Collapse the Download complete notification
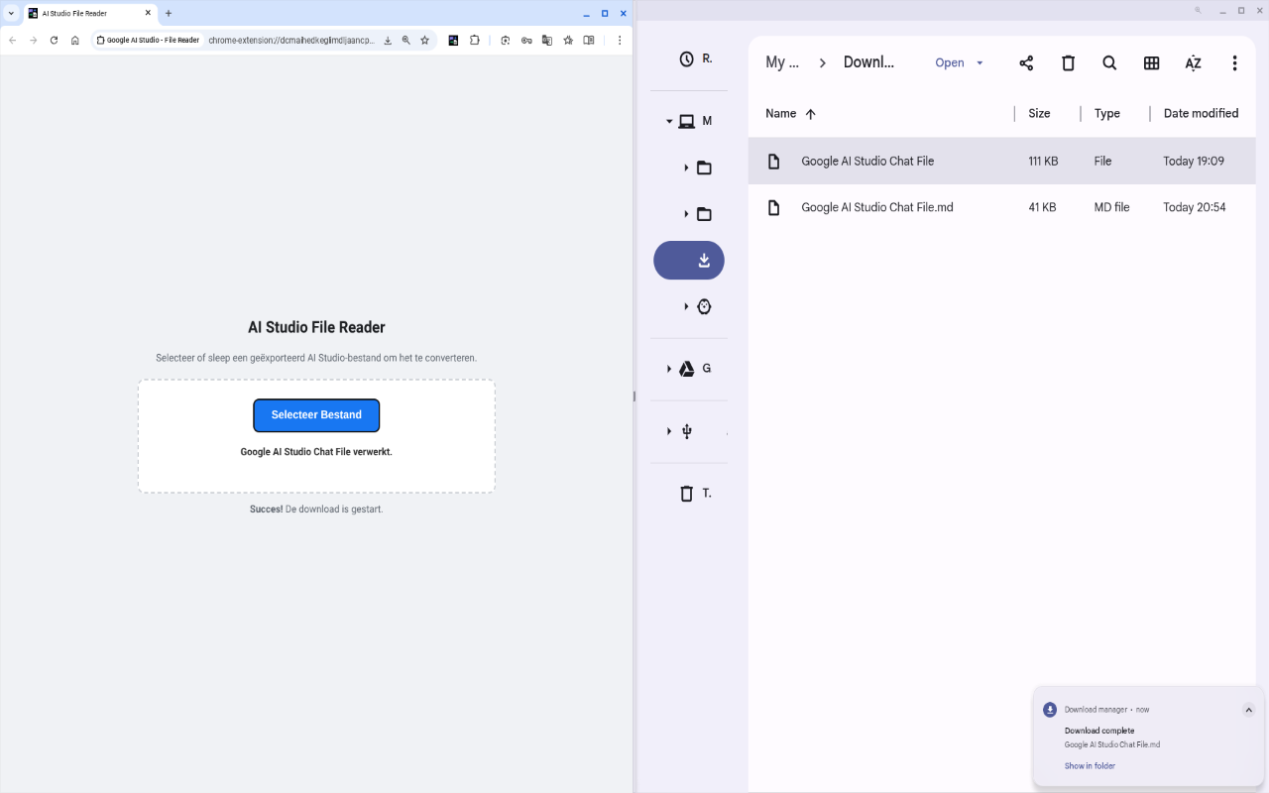Screen dimensions: 1269x793 pos(1249,710)
